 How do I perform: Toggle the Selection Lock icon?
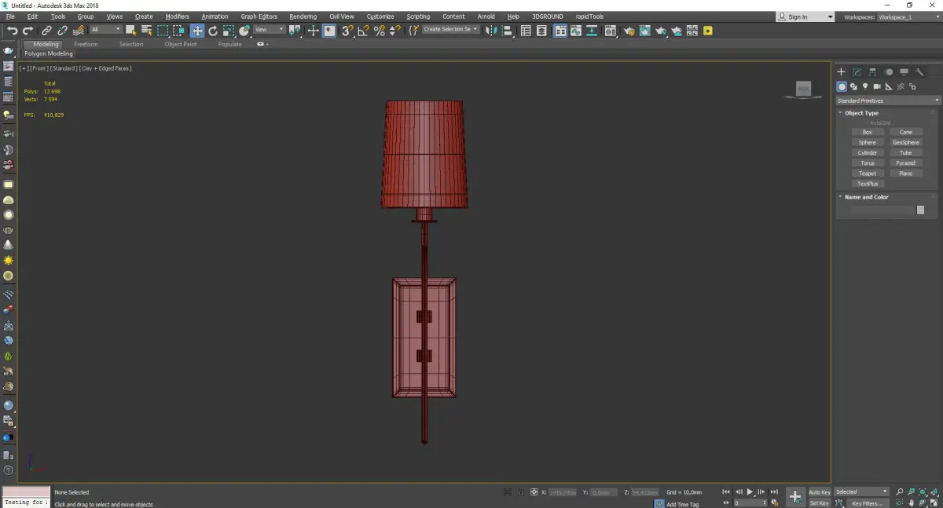pos(520,492)
